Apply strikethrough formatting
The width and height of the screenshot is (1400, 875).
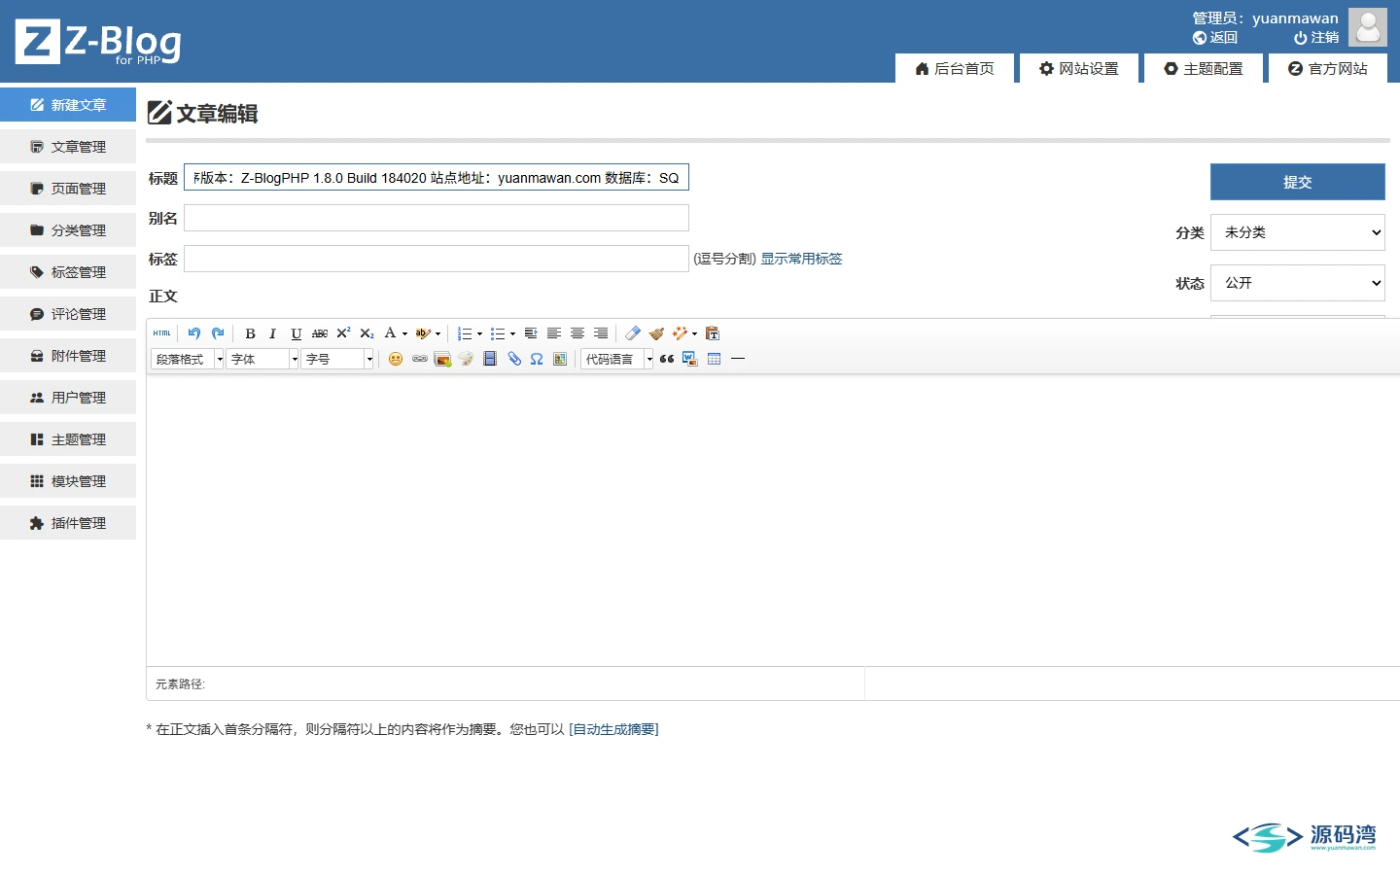pyautogui.click(x=320, y=333)
